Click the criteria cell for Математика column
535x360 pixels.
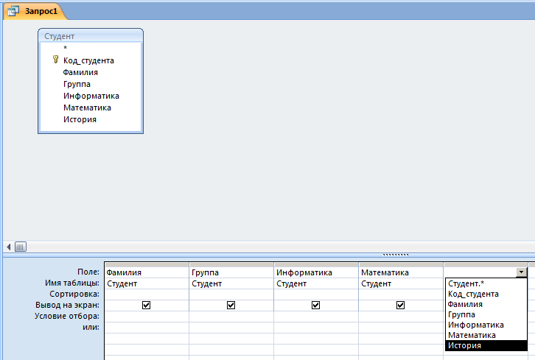pyautogui.click(x=401, y=317)
